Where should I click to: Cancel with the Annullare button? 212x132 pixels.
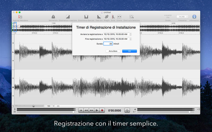(x=113, y=51)
